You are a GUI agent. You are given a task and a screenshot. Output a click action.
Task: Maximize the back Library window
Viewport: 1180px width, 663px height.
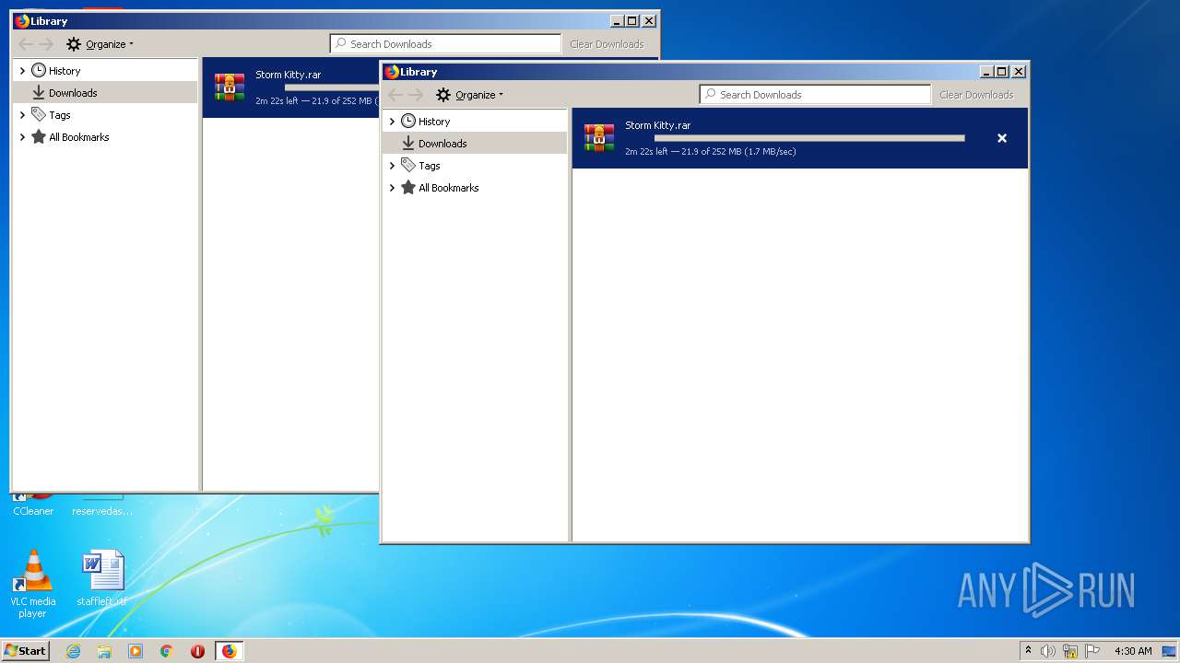(631, 21)
